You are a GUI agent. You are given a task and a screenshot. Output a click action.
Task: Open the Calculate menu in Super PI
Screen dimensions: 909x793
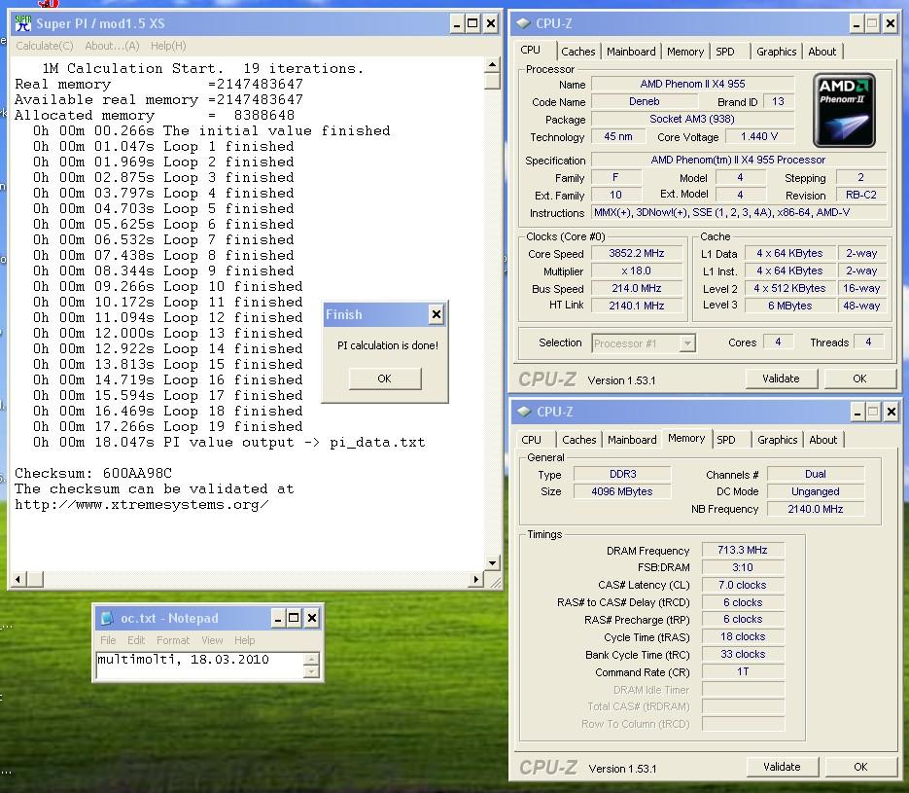tap(45, 46)
